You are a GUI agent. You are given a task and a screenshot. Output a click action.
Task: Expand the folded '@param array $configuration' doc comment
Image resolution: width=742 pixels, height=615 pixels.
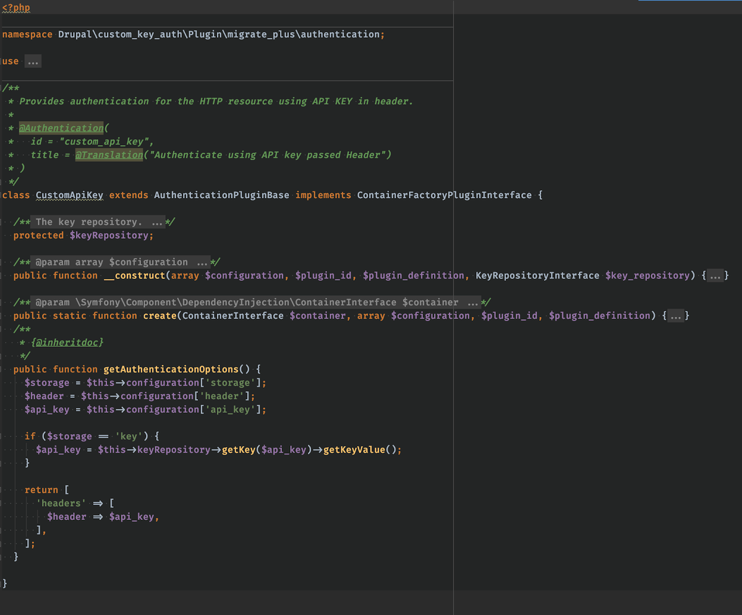(122, 262)
